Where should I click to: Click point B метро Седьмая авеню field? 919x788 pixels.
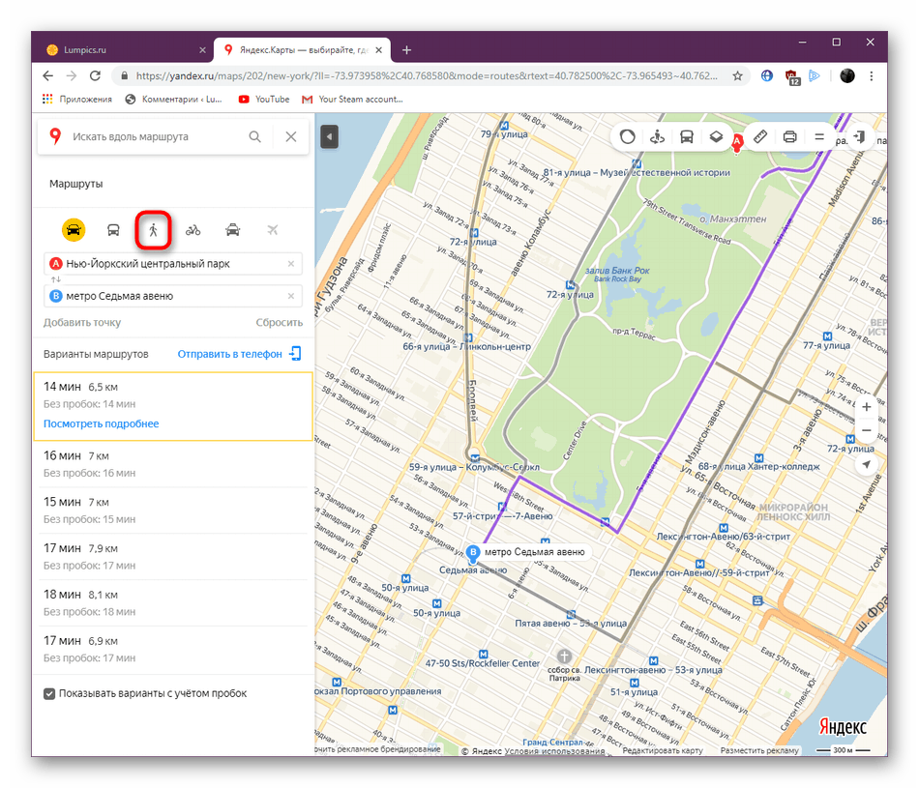(173, 296)
